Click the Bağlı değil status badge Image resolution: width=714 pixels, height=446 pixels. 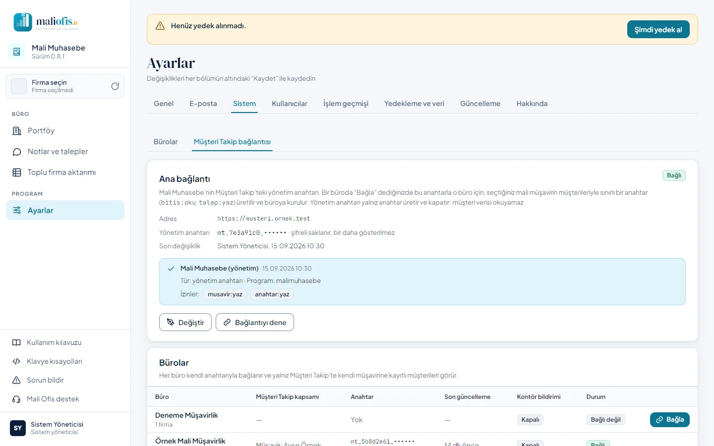click(605, 420)
